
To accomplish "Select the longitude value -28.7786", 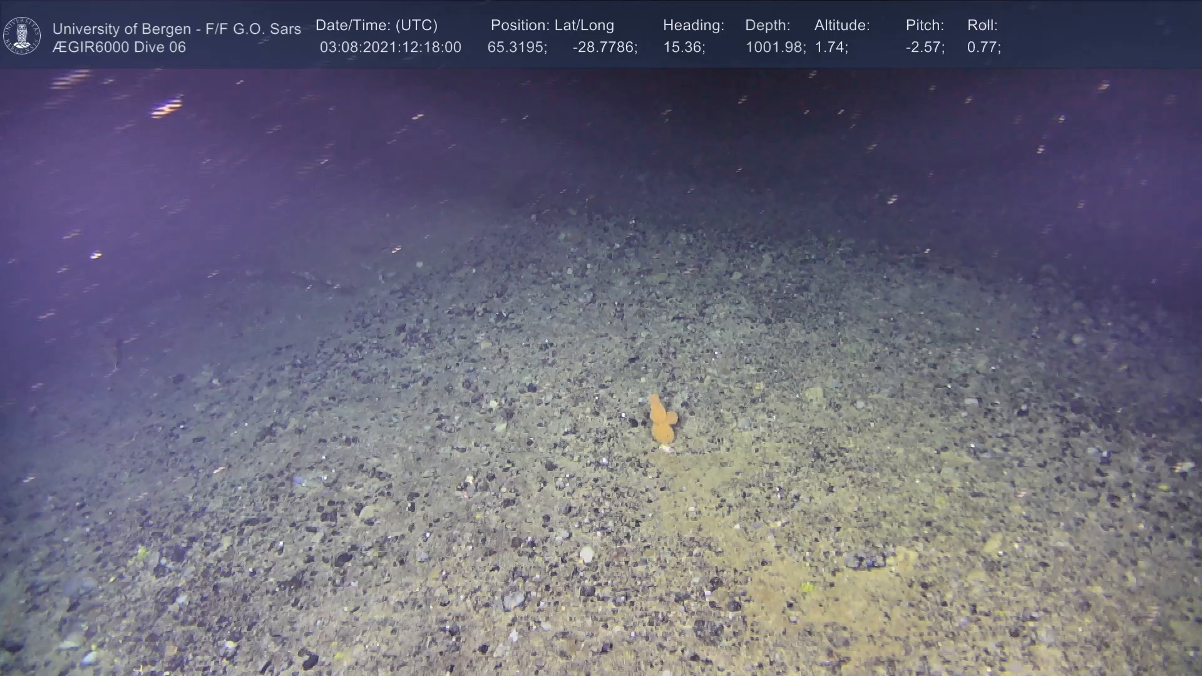I will (x=605, y=48).
